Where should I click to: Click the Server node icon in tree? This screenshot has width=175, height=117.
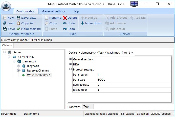click(10, 52)
